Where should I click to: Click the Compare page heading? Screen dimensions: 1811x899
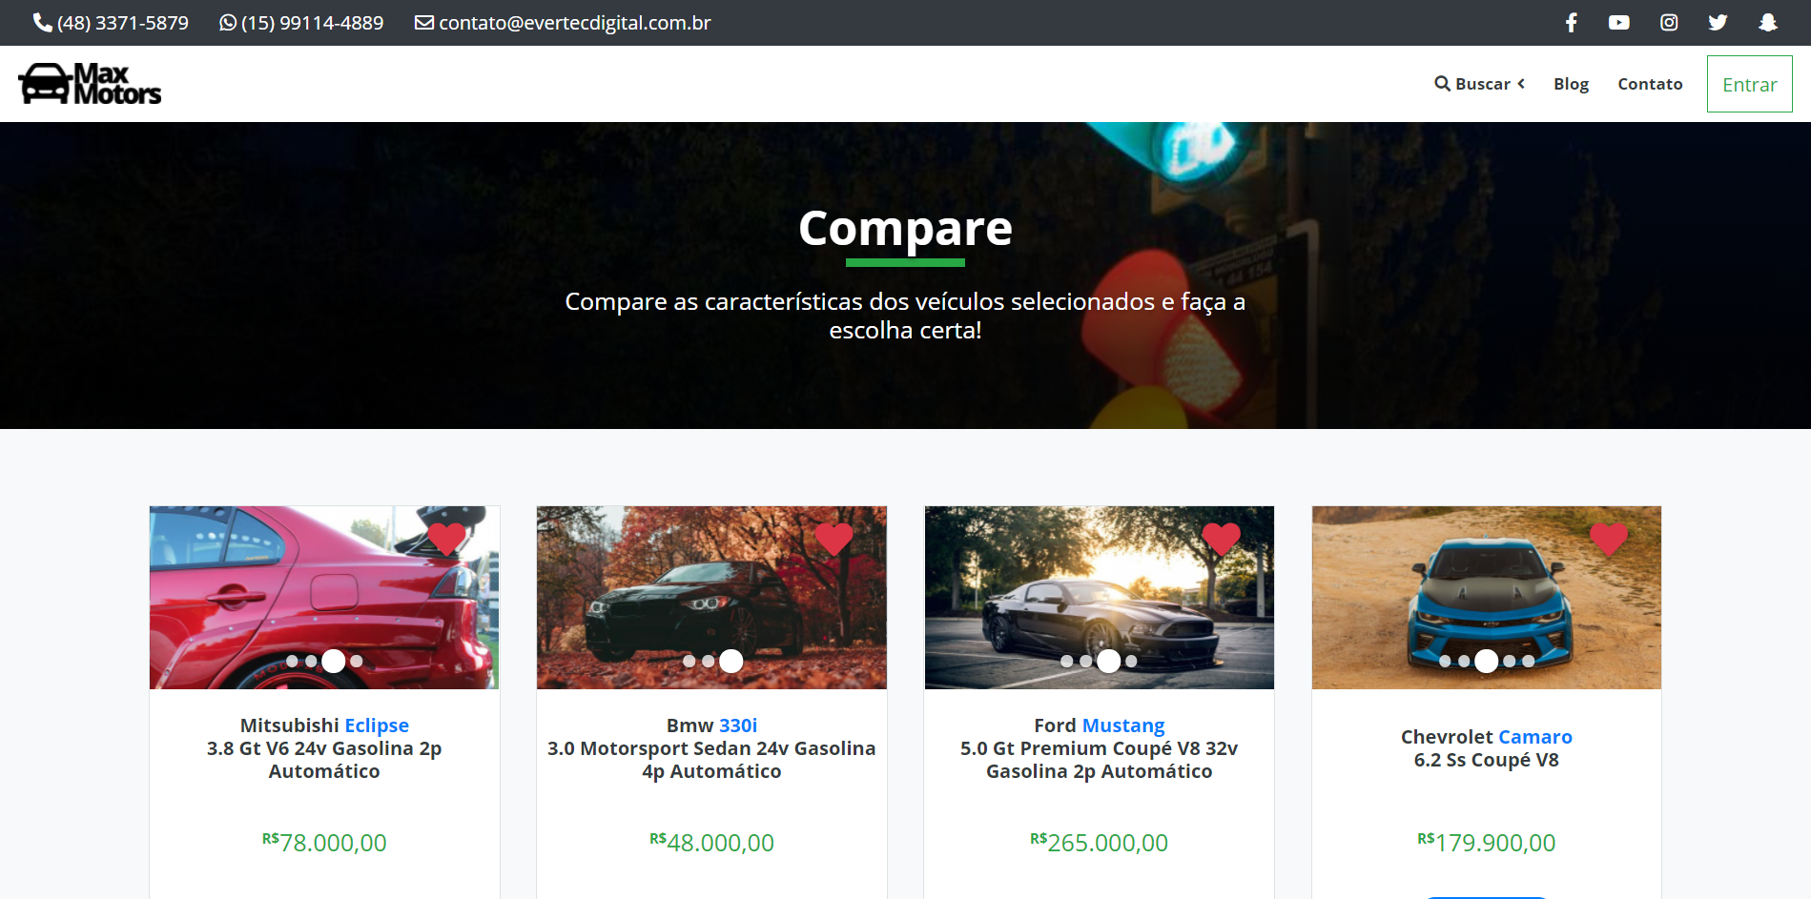click(x=905, y=229)
